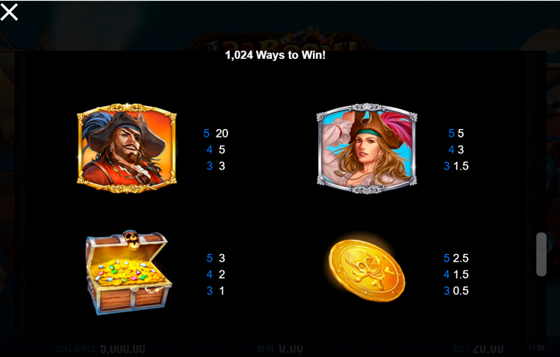
Task: Click the BET 20.00 display
Action: tap(478, 349)
